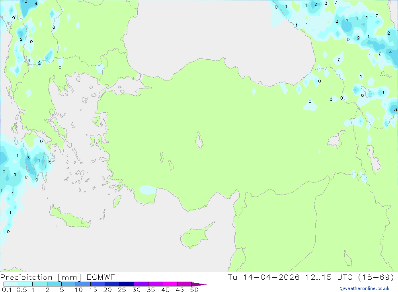Screen dimensions: 398x292
Task: Click the '12..15 UTC' time text
Action: click(329, 277)
